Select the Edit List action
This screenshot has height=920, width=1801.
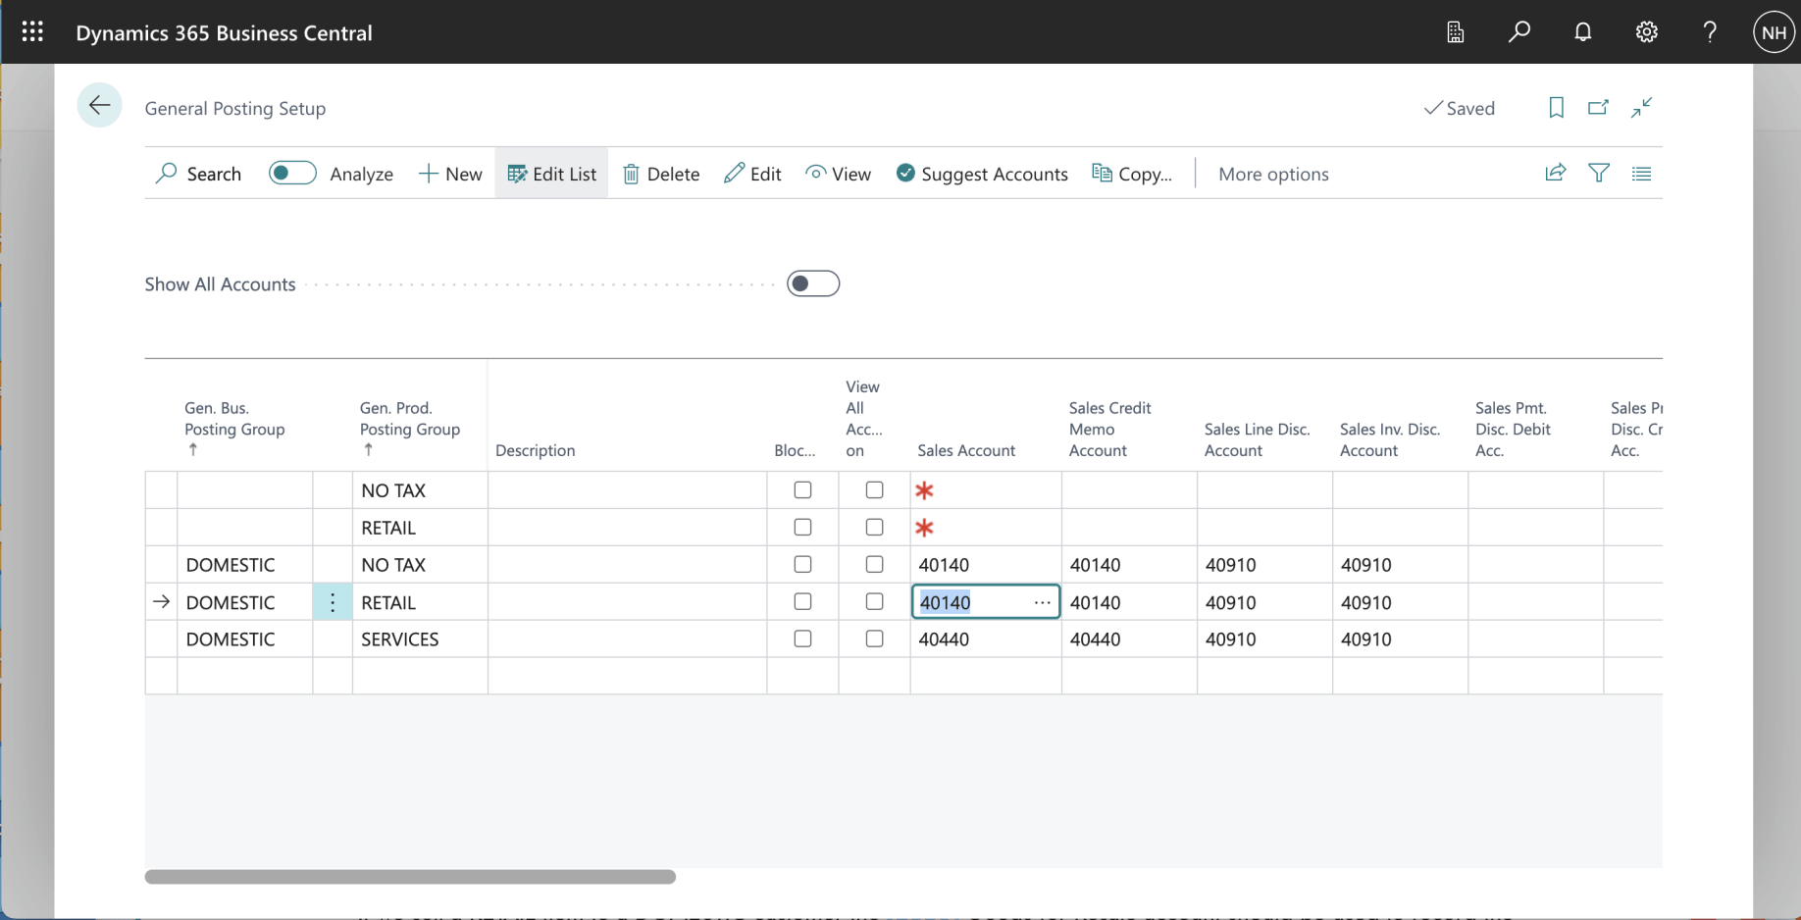coord(551,174)
